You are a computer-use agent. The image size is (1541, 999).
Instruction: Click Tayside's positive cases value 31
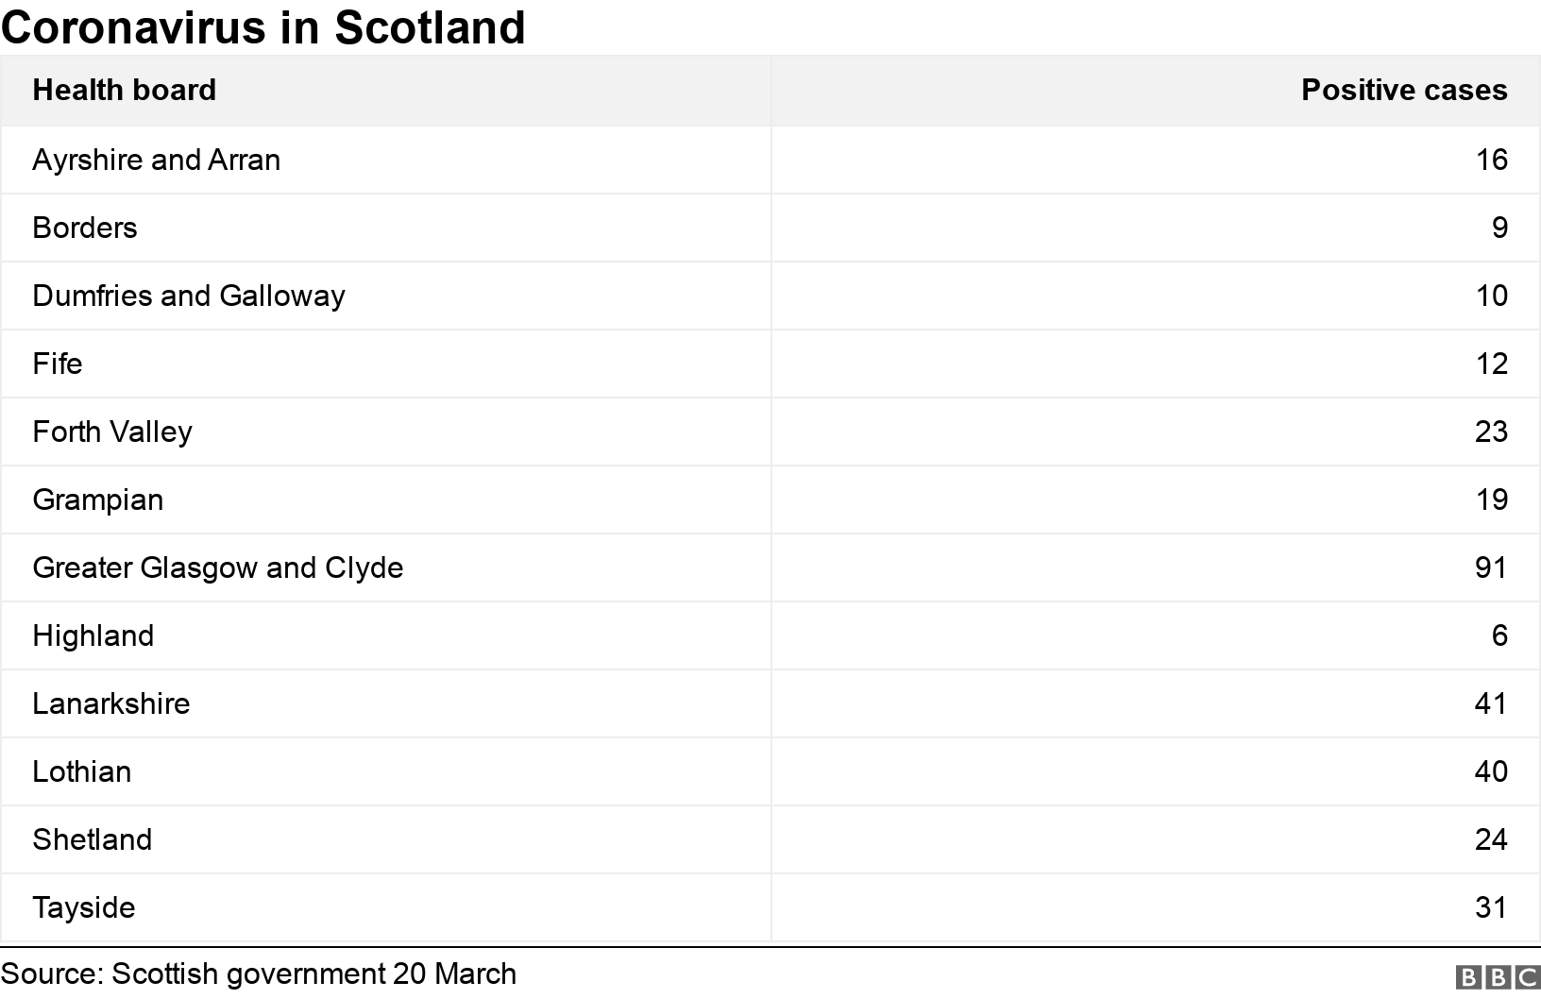point(1491,907)
